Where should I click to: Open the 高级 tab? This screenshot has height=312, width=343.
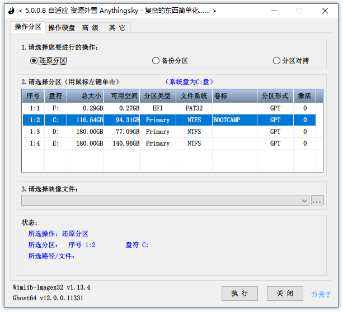point(90,28)
